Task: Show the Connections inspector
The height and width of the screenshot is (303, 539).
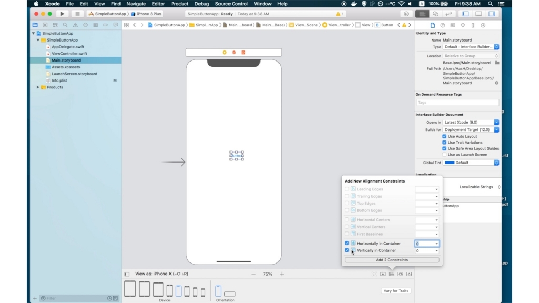Action: (483, 25)
